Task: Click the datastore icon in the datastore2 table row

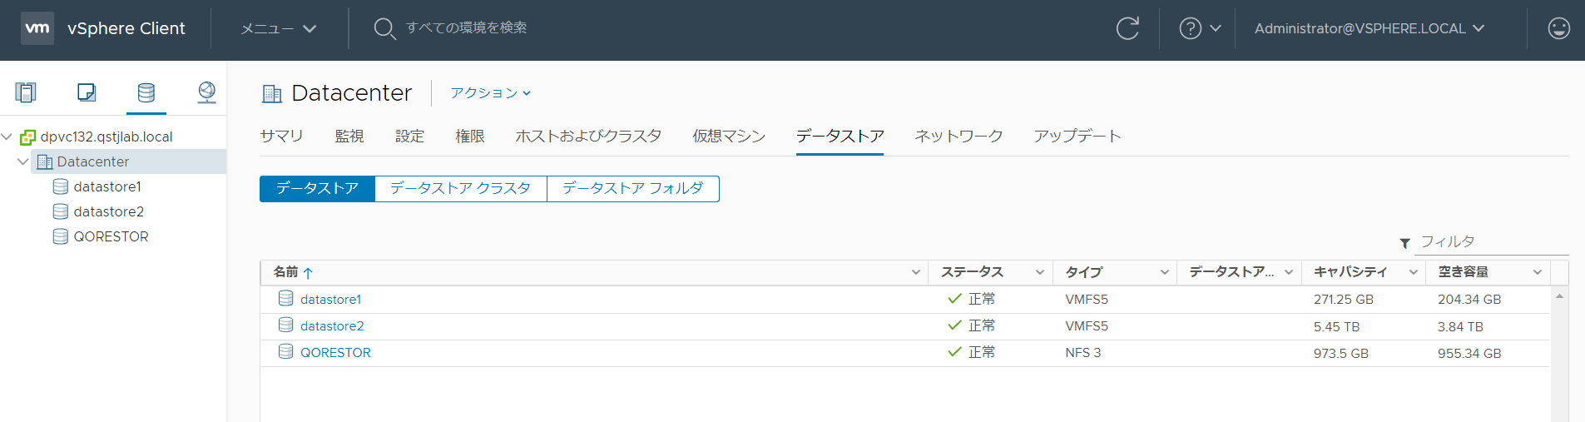Action: click(x=285, y=325)
